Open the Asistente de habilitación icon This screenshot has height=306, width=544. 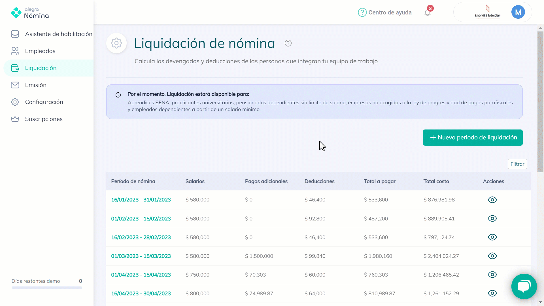(15, 34)
